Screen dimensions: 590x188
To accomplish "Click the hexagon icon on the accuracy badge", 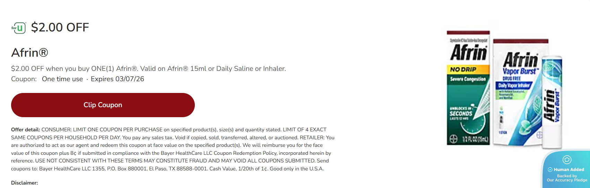I will click(x=567, y=160).
